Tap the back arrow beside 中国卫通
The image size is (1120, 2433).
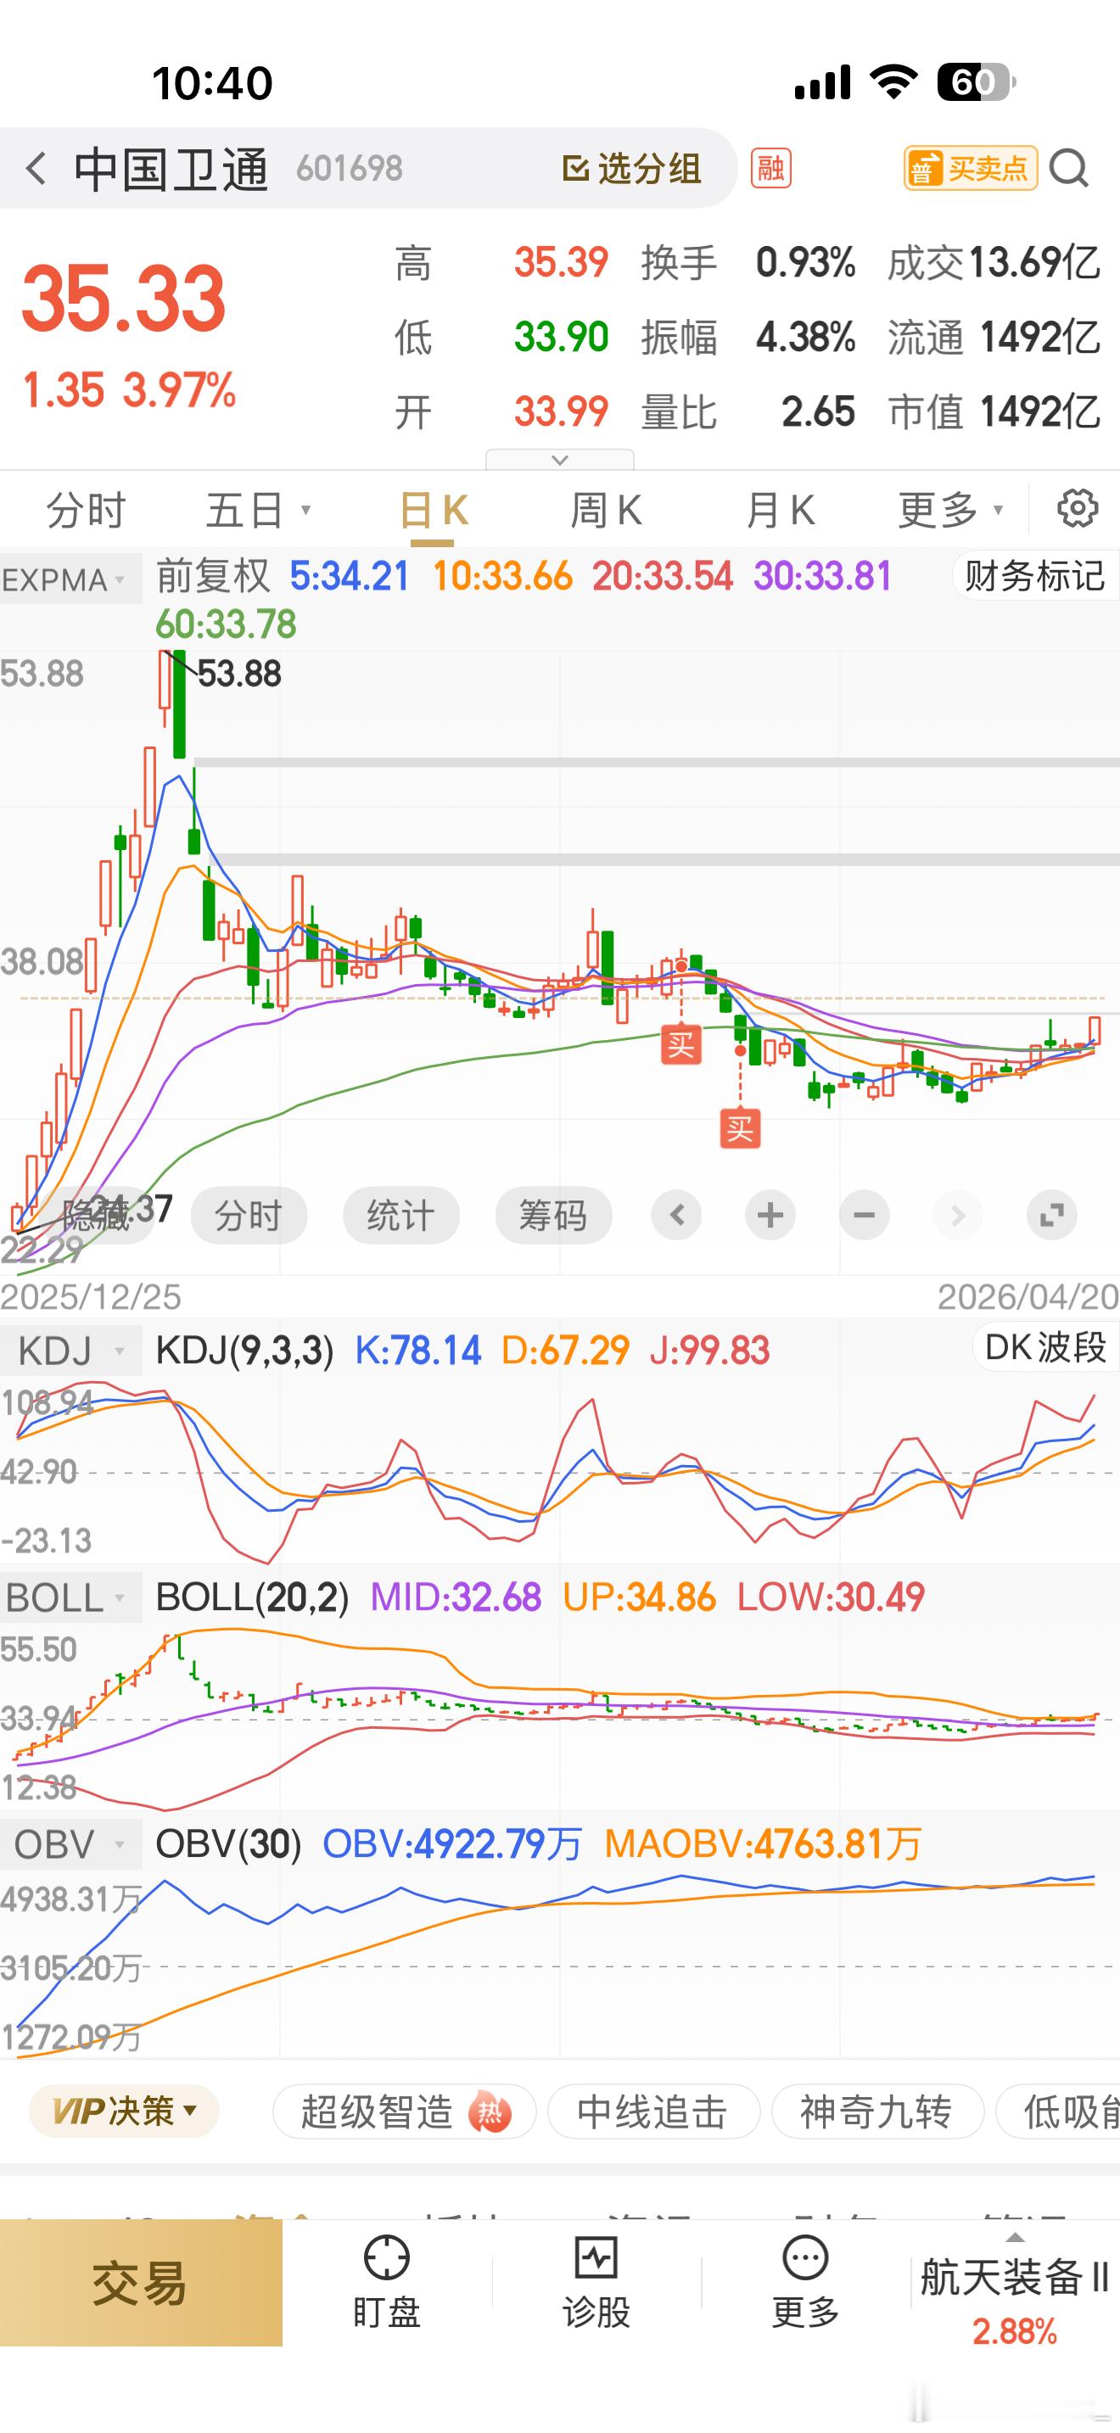36,169
